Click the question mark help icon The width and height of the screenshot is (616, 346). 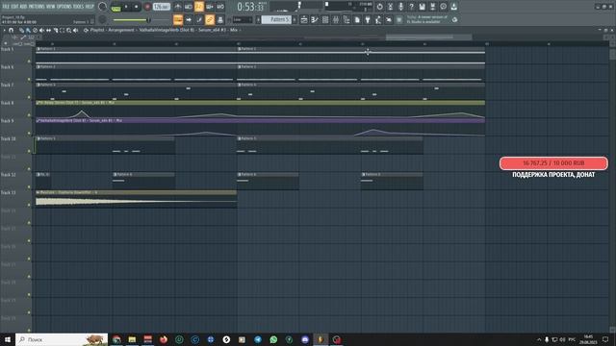click(411, 7)
